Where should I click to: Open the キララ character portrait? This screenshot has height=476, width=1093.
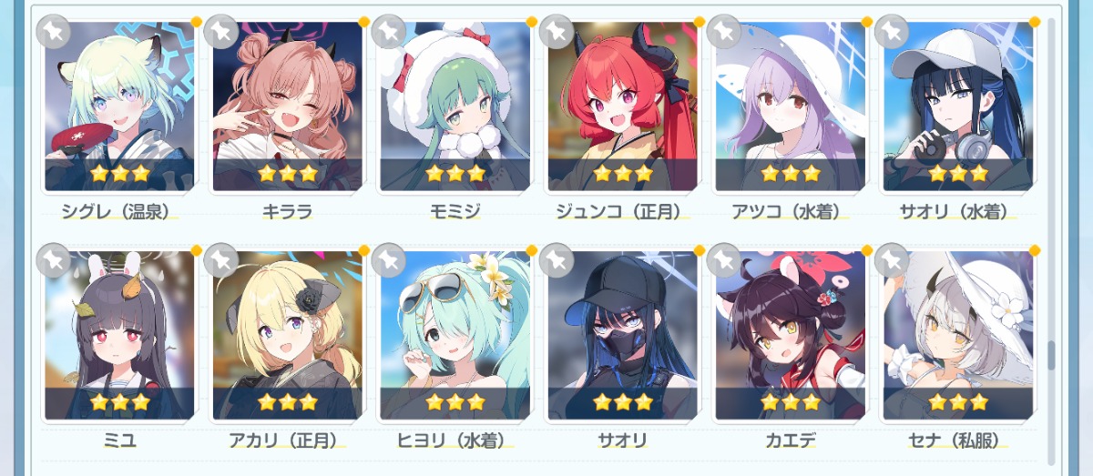[x=287, y=106]
